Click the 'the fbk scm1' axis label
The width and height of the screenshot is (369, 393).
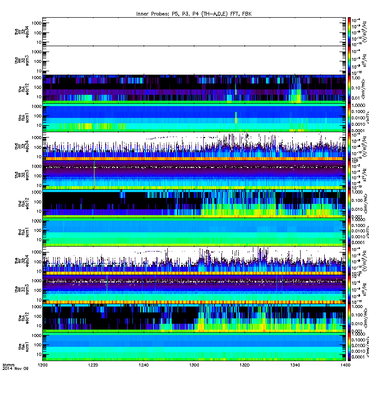point(24,346)
